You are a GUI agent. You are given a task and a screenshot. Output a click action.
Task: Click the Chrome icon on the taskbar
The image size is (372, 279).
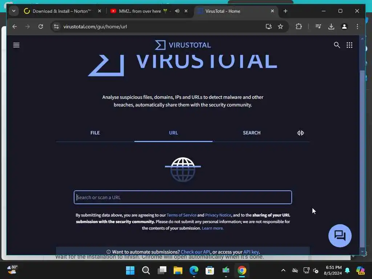[242, 270]
